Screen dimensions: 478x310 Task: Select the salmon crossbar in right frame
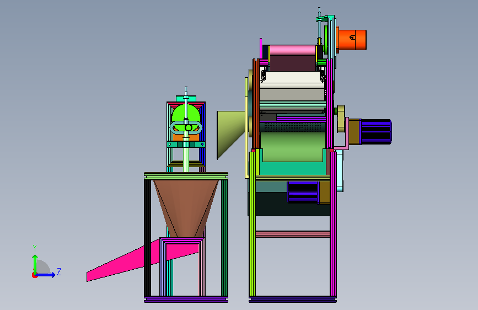coord(293,234)
